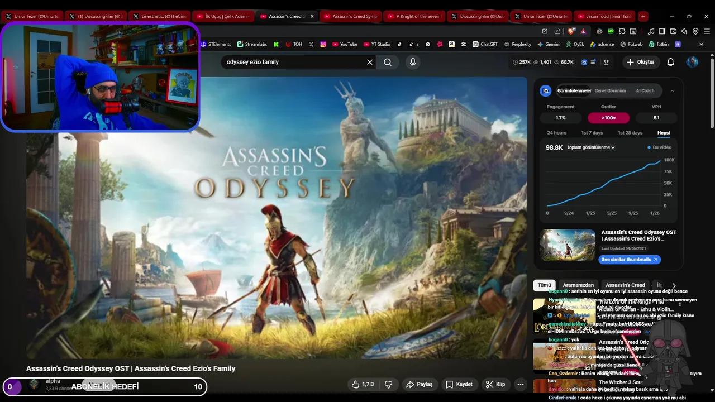The image size is (715, 402).
Task: Like the video with thumbs up
Action: [x=363, y=384]
